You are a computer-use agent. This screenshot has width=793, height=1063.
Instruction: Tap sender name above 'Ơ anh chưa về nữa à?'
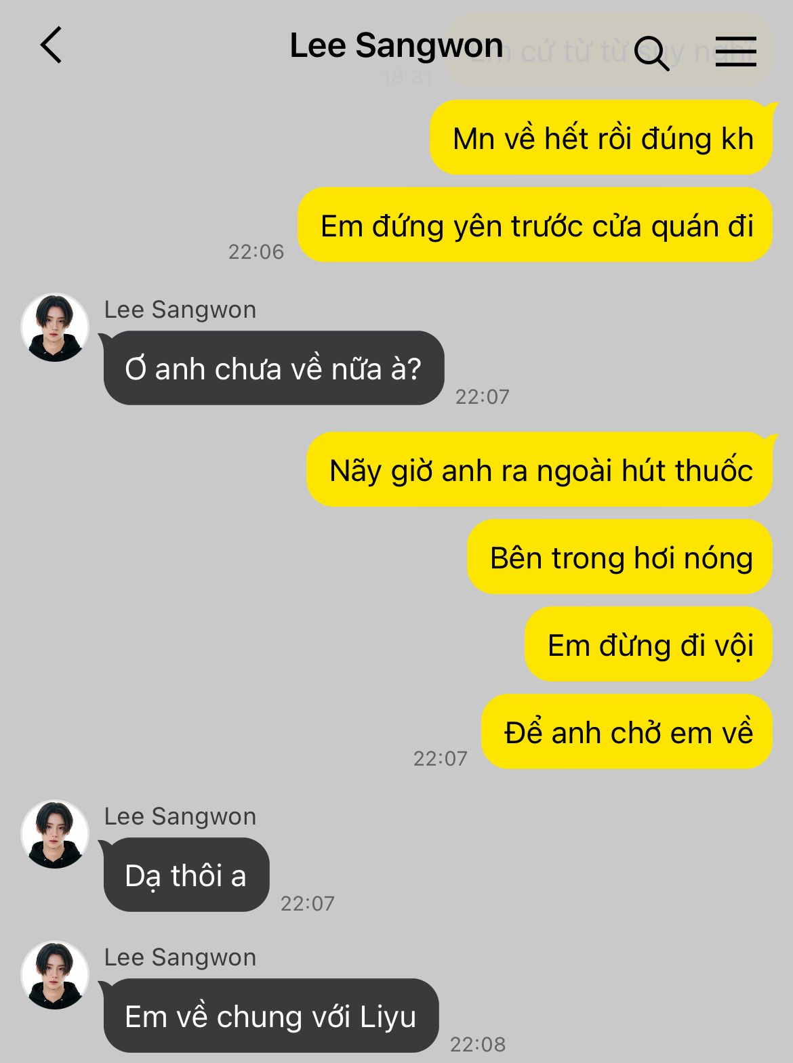point(180,310)
